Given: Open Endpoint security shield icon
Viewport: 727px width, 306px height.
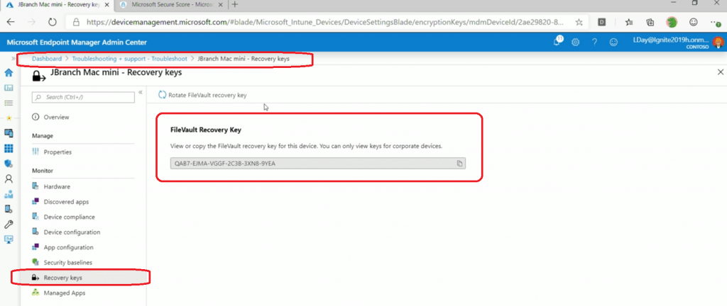Looking at the screenshot, I should coord(9,164).
